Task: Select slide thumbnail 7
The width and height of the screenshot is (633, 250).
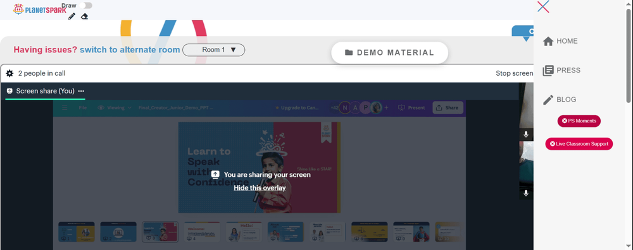Action: click(328, 232)
